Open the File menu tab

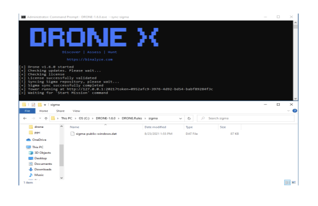(x=27, y=111)
